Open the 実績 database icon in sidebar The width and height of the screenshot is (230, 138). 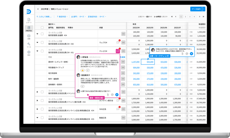click(29, 37)
